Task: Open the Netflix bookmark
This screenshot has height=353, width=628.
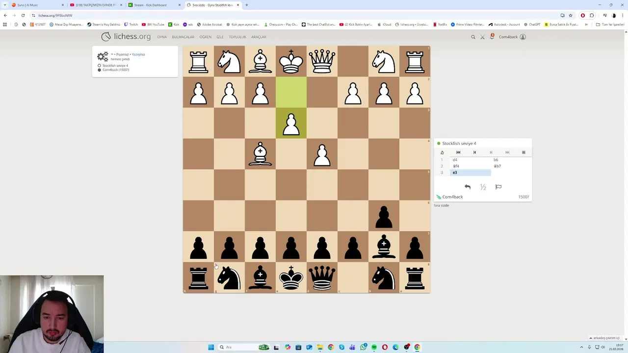Action: tap(440, 25)
